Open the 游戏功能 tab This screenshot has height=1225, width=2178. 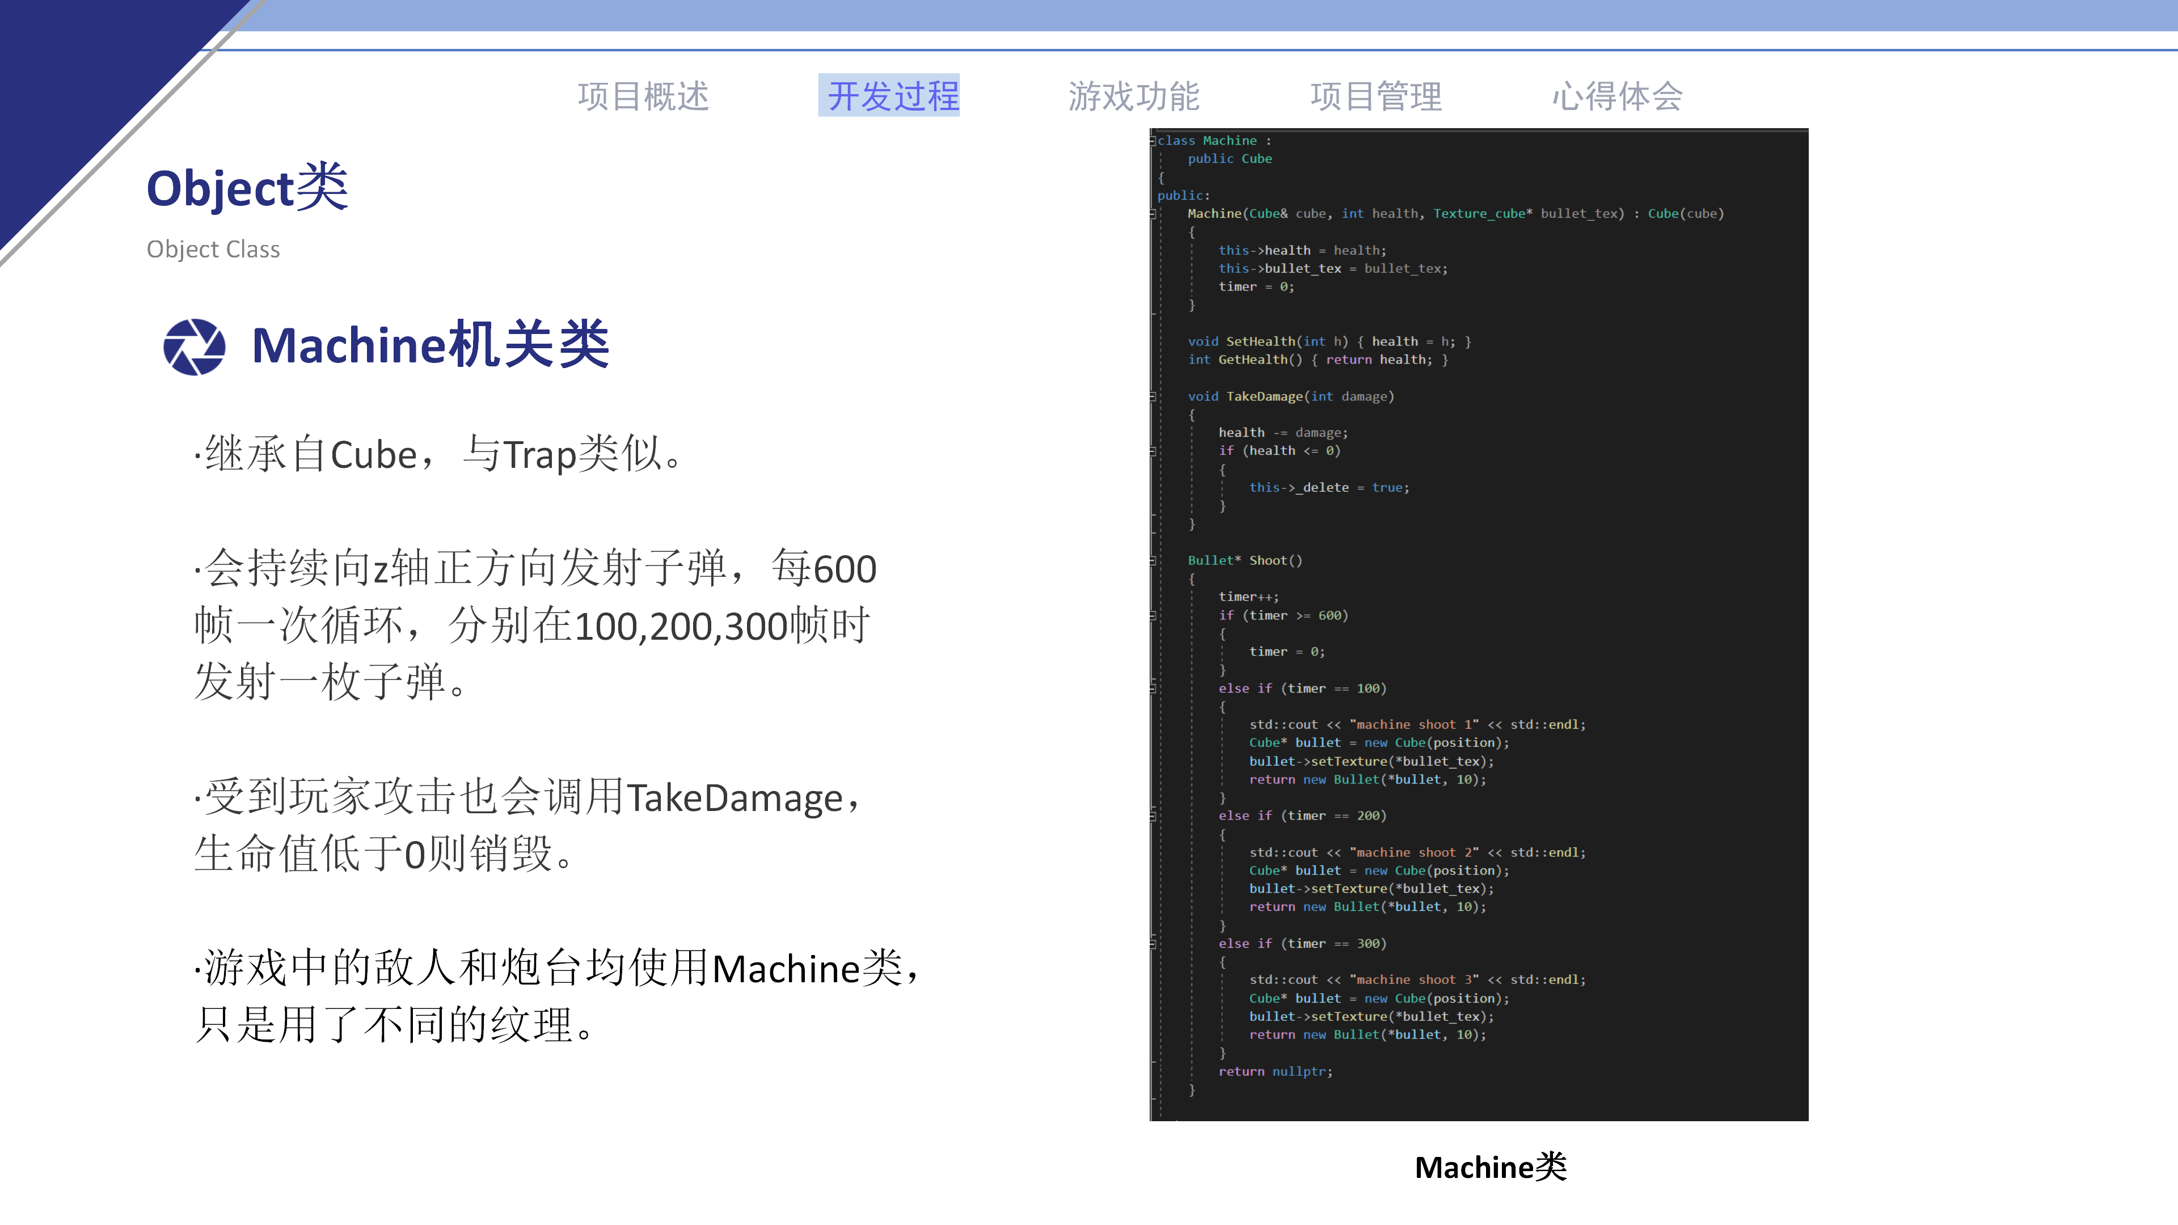click(1136, 96)
